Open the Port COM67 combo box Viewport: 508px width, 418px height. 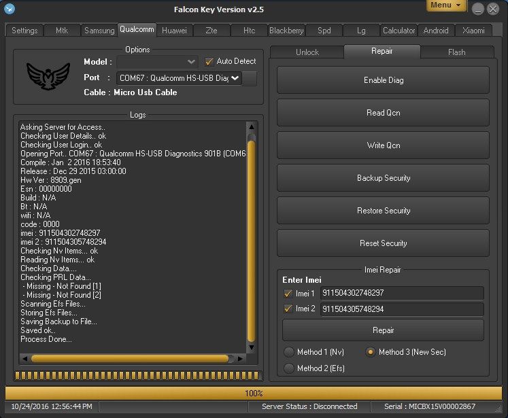pyautogui.click(x=179, y=78)
